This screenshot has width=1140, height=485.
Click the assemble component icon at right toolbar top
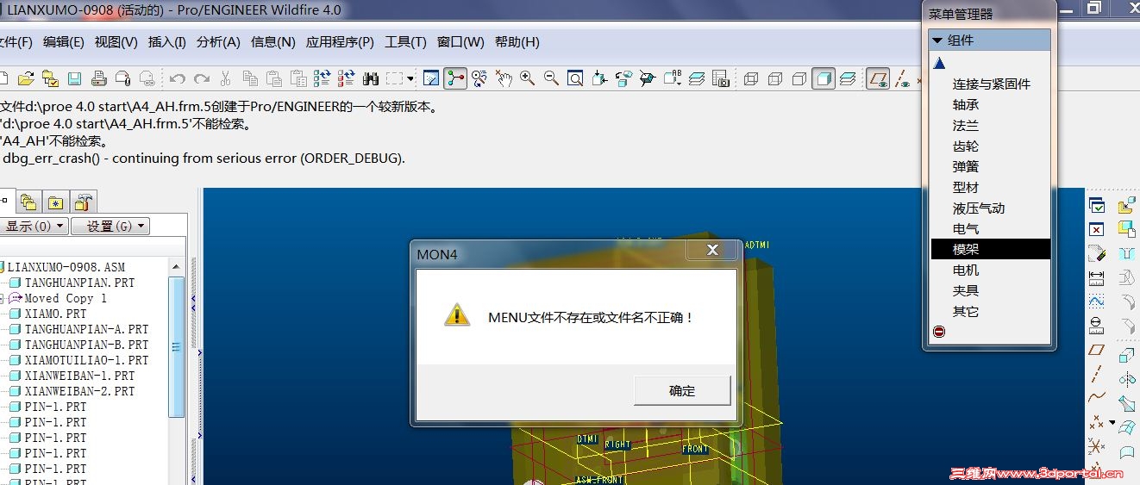click(1126, 205)
